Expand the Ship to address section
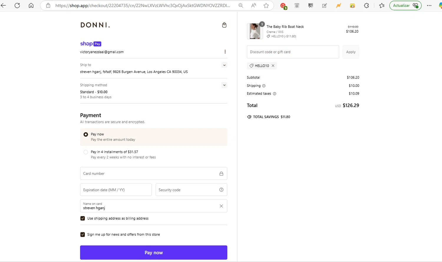 point(224,65)
